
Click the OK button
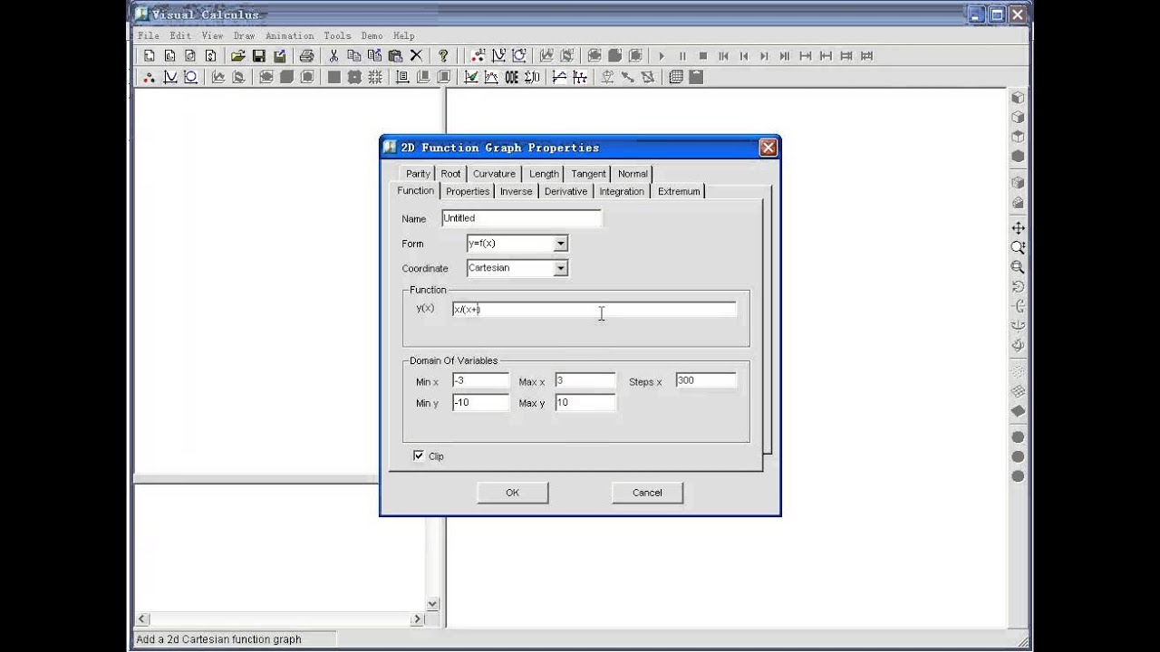point(512,493)
